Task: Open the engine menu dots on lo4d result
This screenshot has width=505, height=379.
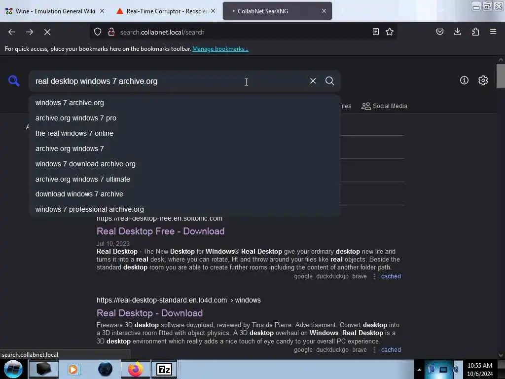Action: pyautogui.click(x=374, y=350)
